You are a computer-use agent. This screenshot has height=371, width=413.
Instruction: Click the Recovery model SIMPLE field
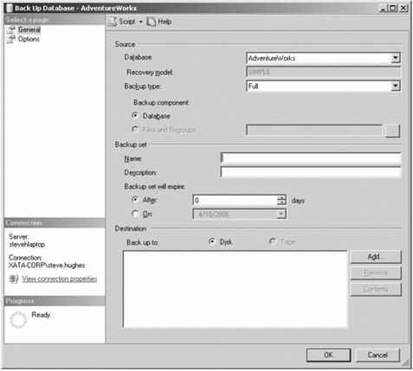coord(323,72)
